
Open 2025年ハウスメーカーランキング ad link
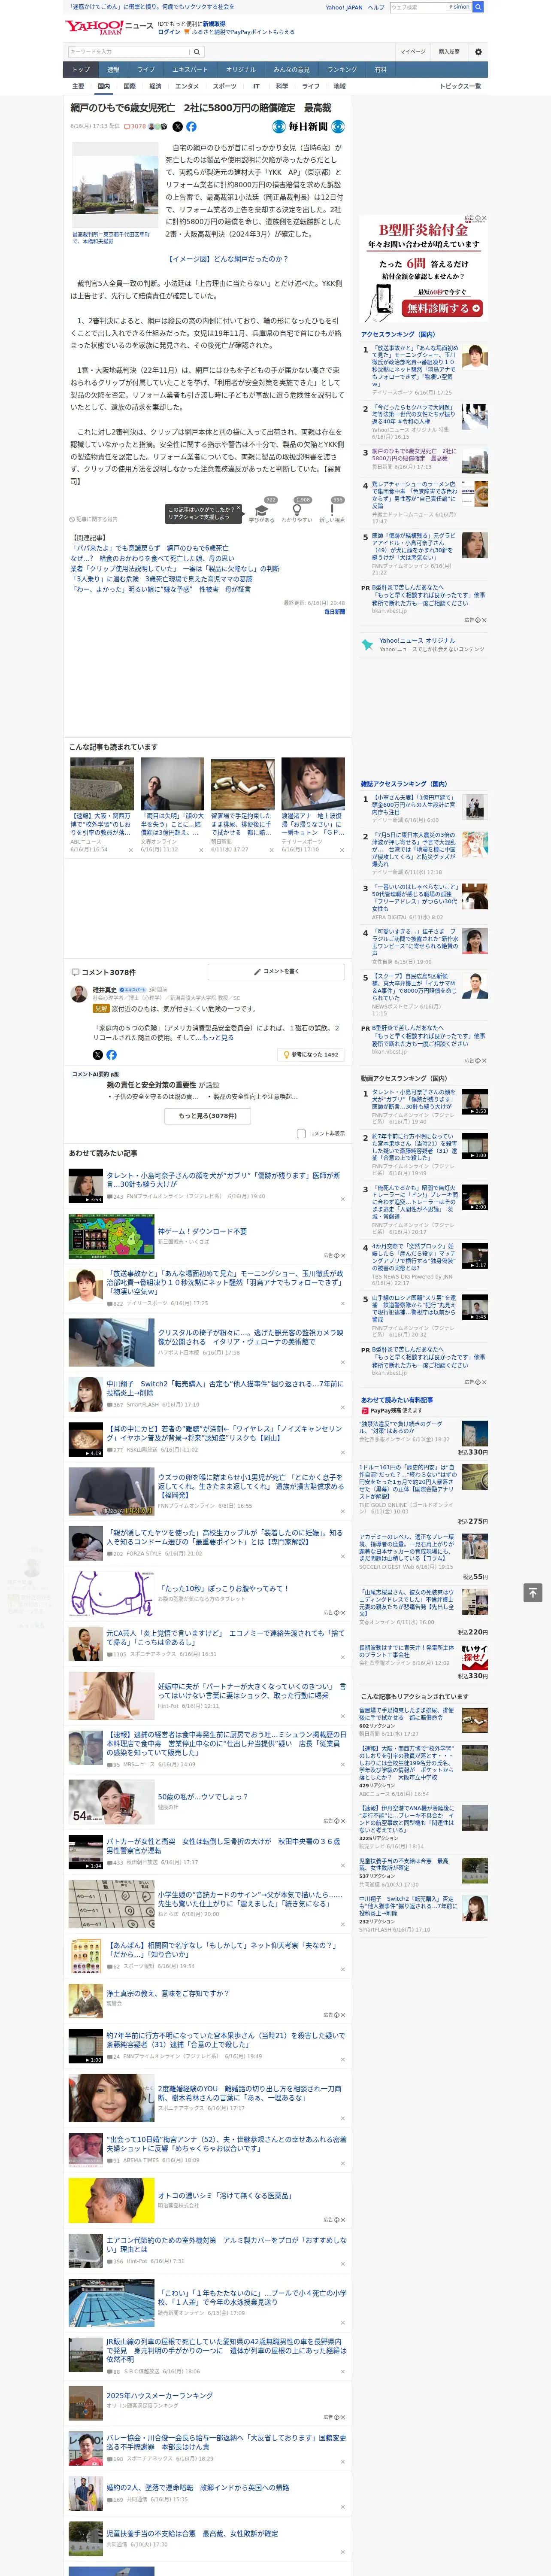point(159,2396)
